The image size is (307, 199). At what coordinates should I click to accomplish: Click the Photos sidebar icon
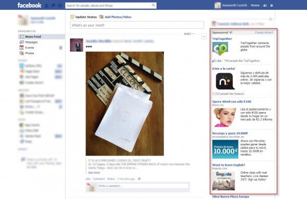[x=21, y=53]
